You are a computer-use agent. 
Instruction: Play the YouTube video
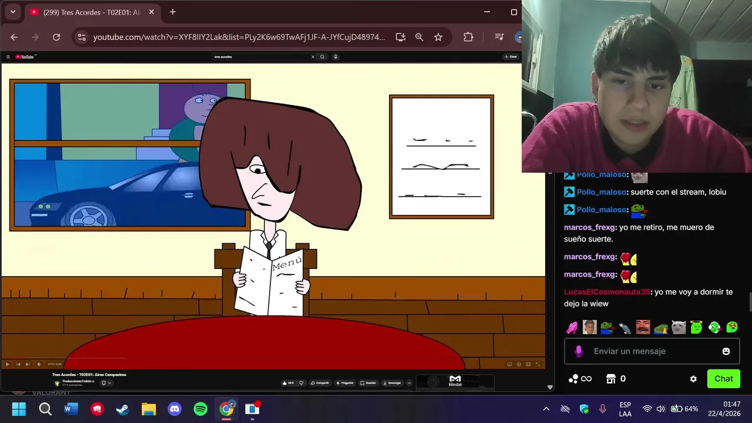tap(7, 364)
